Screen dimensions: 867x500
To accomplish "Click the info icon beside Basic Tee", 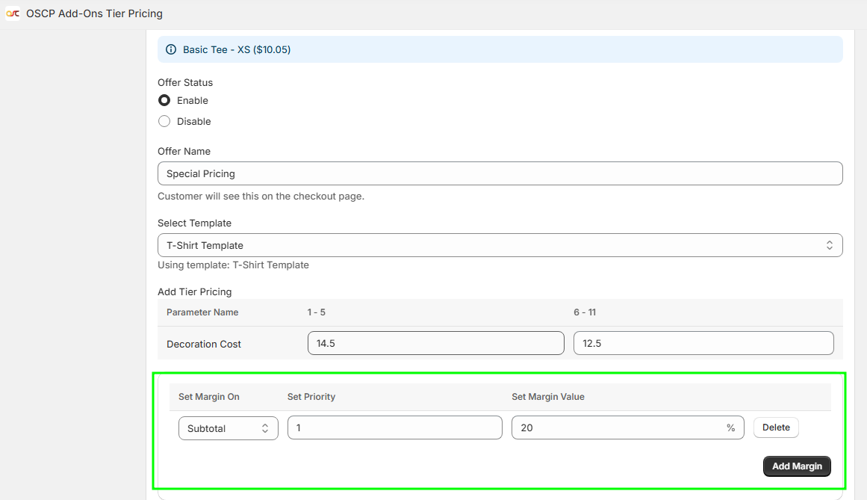I will pos(171,50).
